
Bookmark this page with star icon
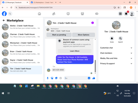[119, 7]
